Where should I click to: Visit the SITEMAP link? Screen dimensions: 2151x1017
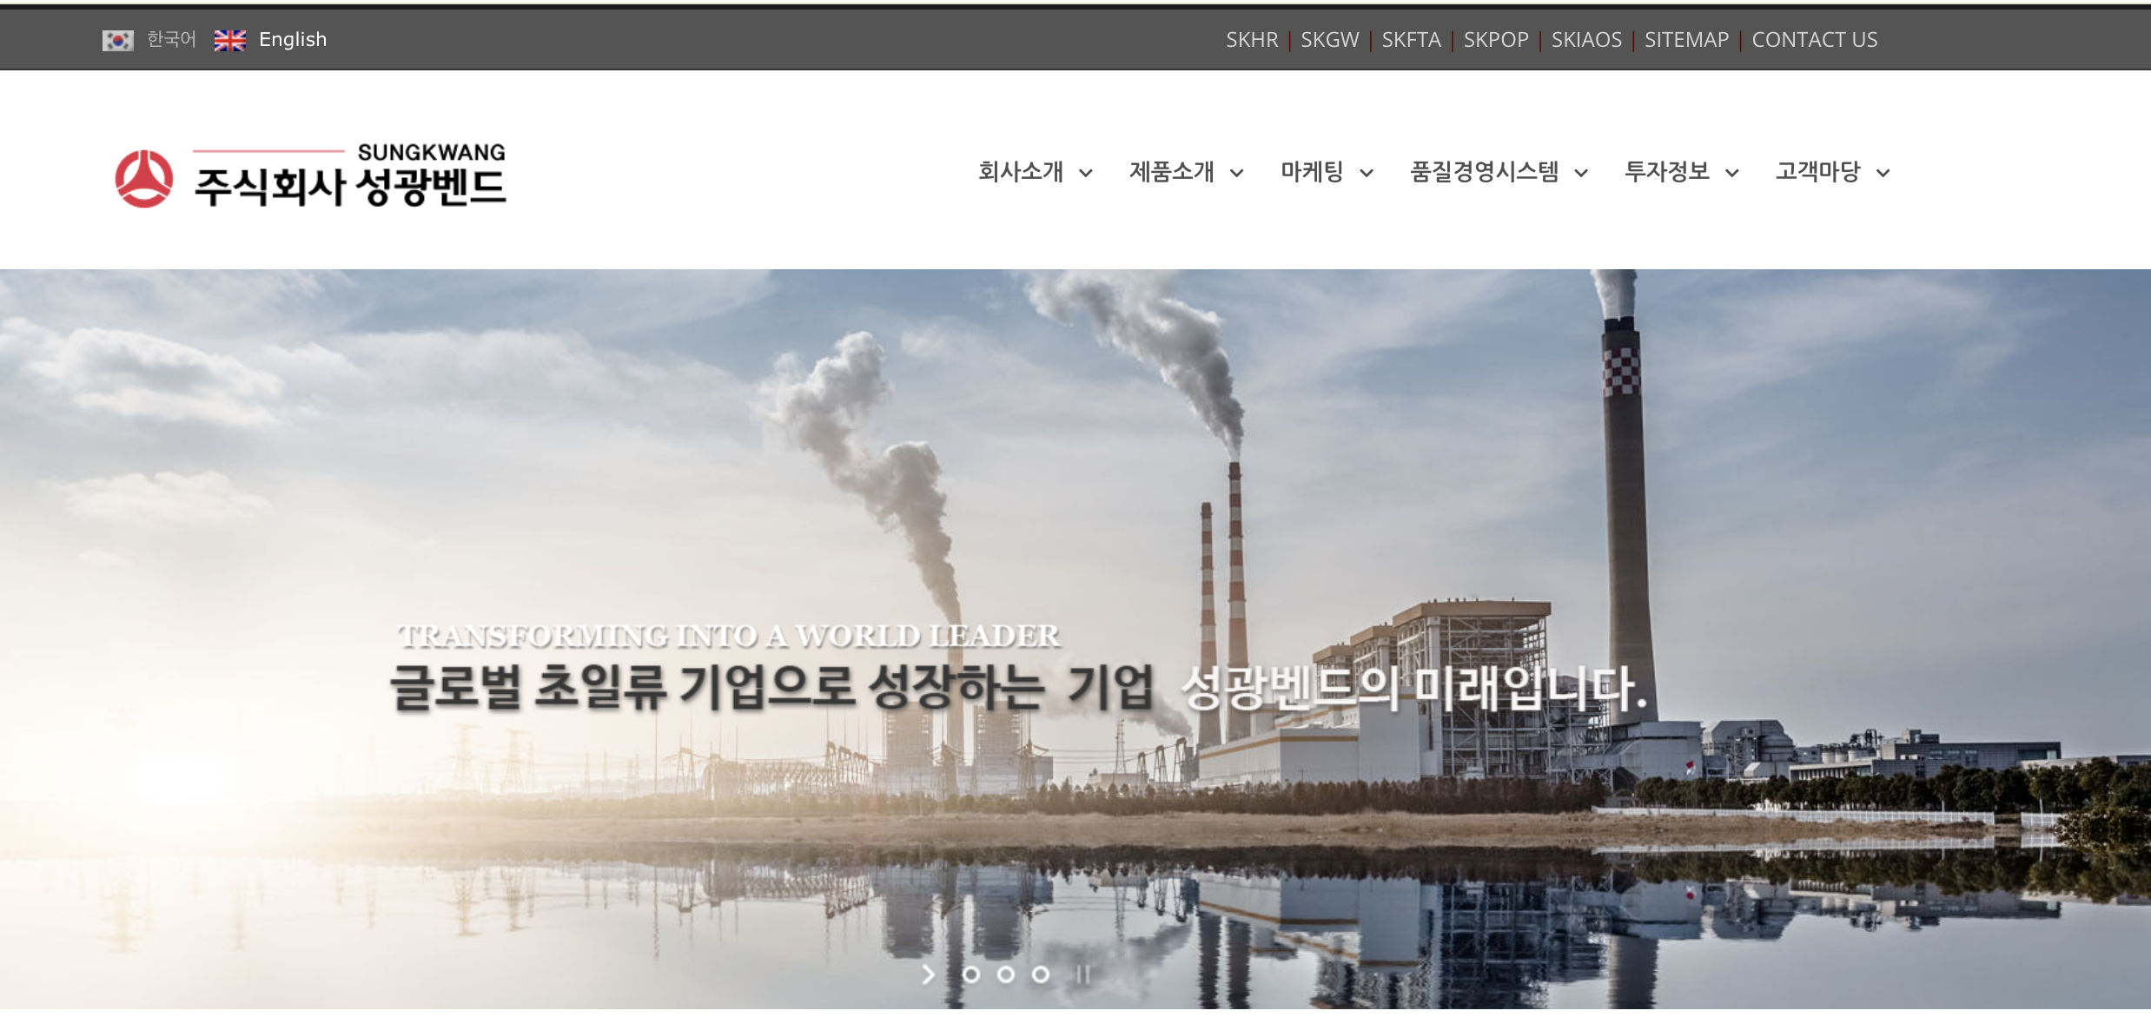pos(1686,39)
